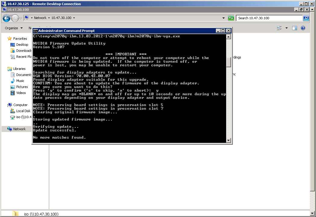Open the address bar history dropdown
The image size is (316, 217).
point(223,18)
